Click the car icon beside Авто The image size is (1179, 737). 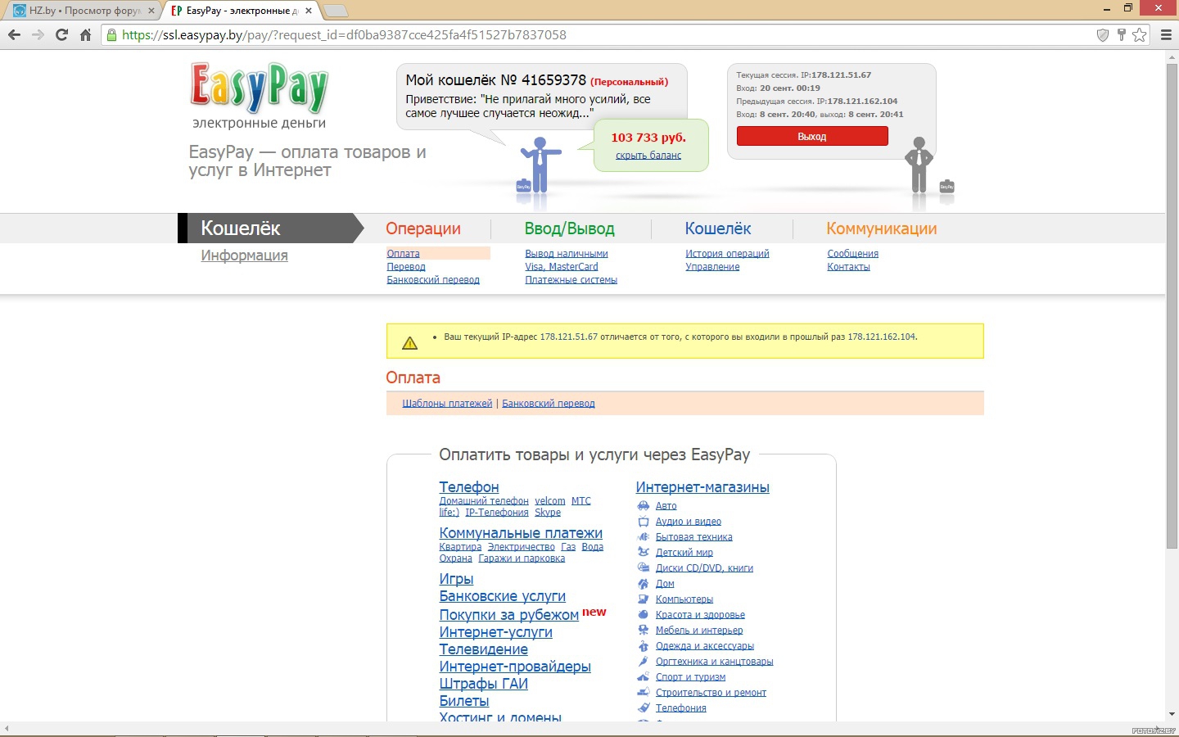point(644,506)
